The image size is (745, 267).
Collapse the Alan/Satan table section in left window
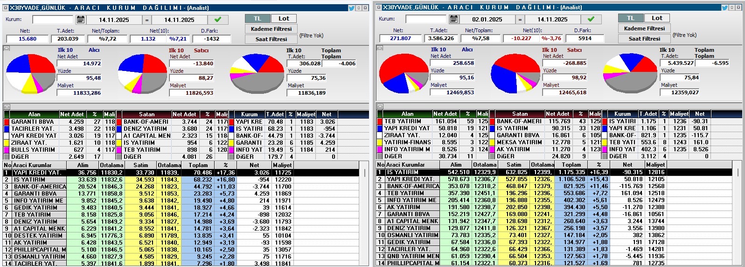[7, 106]
